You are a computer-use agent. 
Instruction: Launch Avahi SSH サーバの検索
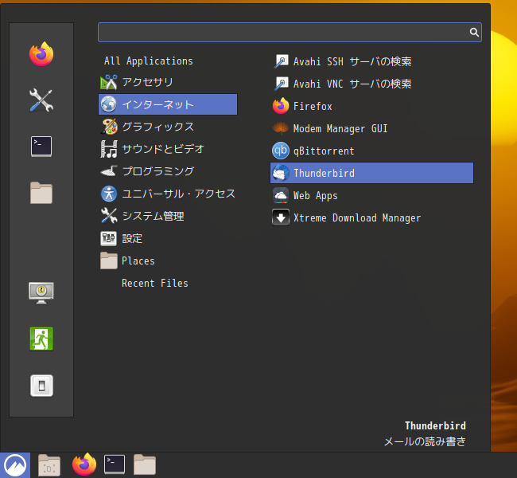(371, 61)
